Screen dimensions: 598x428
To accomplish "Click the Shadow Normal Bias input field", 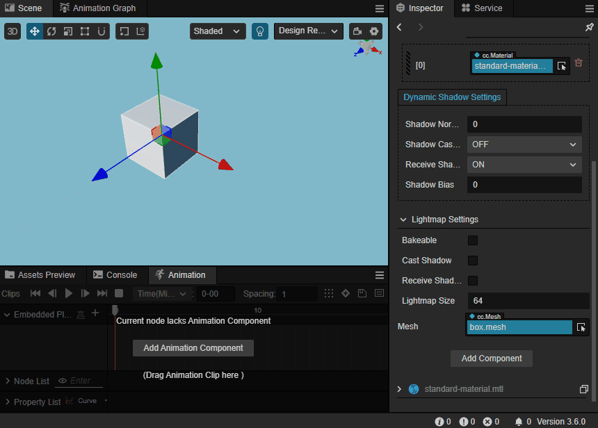I will tap(524, 124).
